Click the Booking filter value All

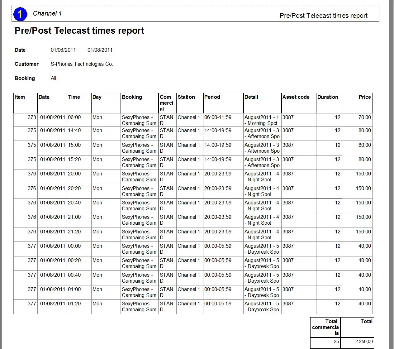pos(54,78)
